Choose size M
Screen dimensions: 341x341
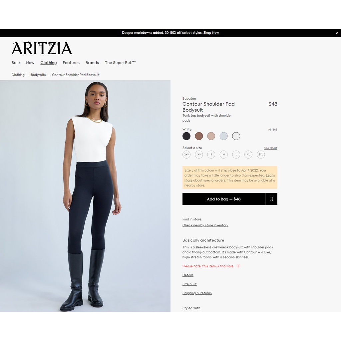click(223, 155)
